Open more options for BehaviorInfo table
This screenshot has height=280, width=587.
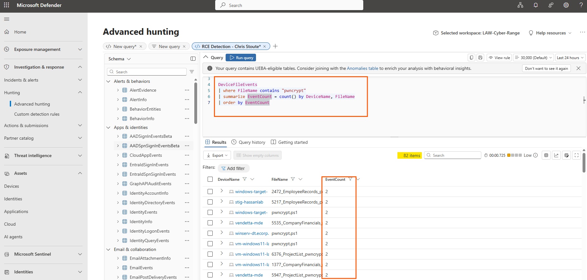click(187, 119)
